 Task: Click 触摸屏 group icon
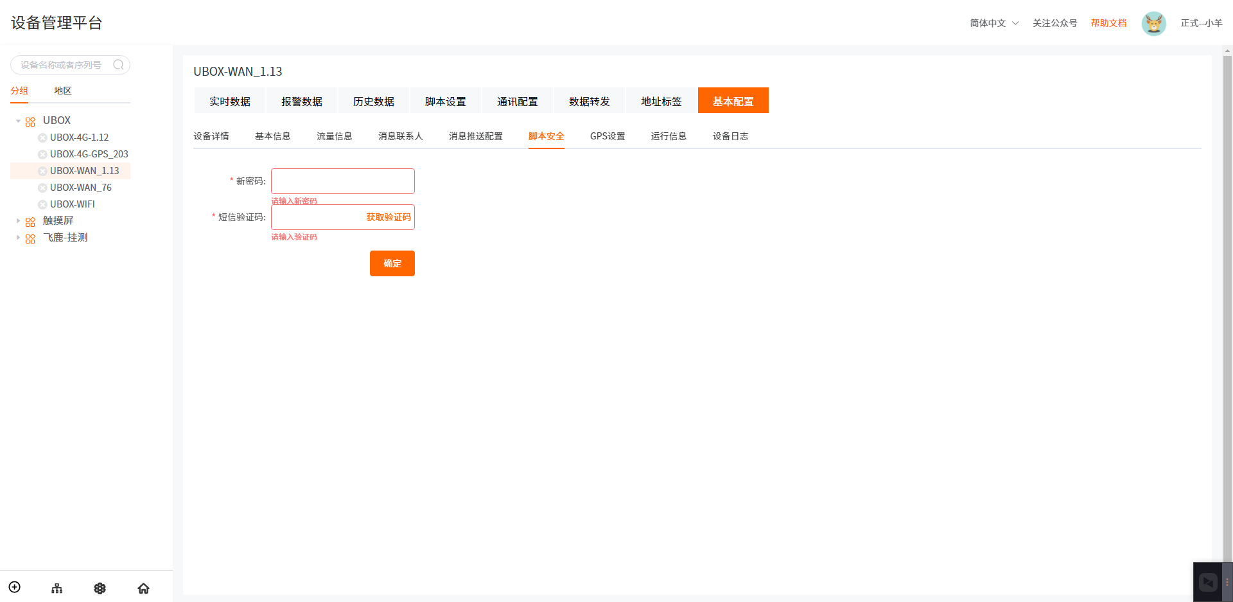(30, 221)
